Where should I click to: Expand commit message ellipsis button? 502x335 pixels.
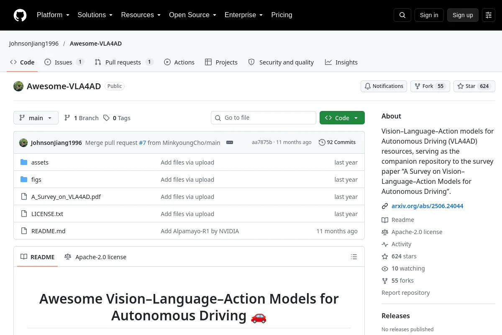point(230,142)
